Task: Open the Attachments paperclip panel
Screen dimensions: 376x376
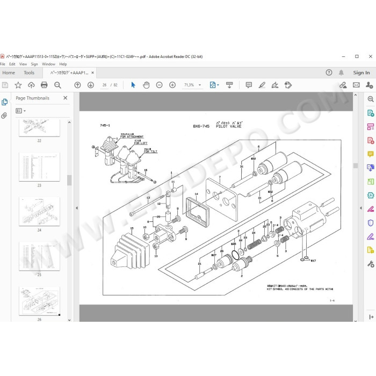Action: [4, 115]
